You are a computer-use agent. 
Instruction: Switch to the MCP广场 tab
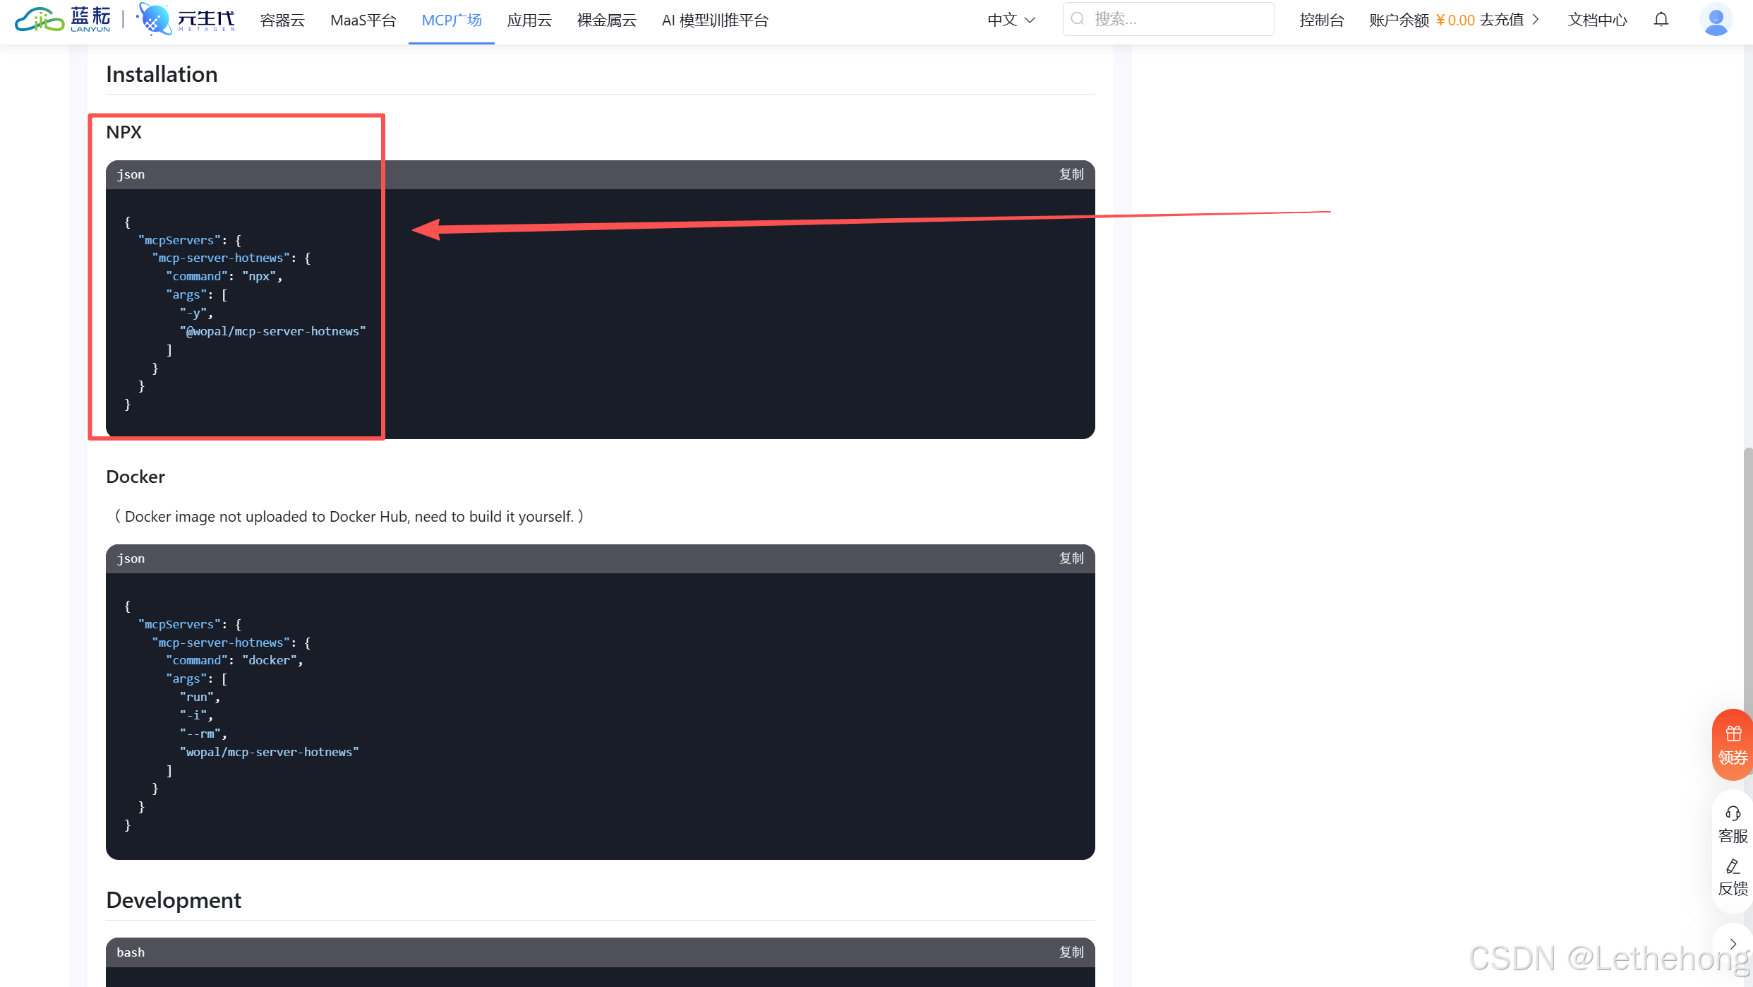point(451,20)
